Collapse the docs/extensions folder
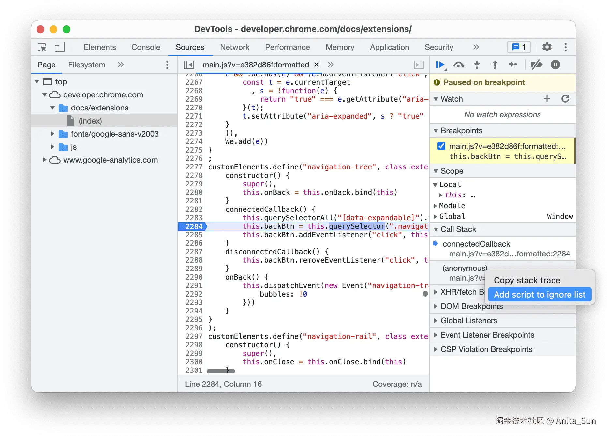 click(52, 108)
